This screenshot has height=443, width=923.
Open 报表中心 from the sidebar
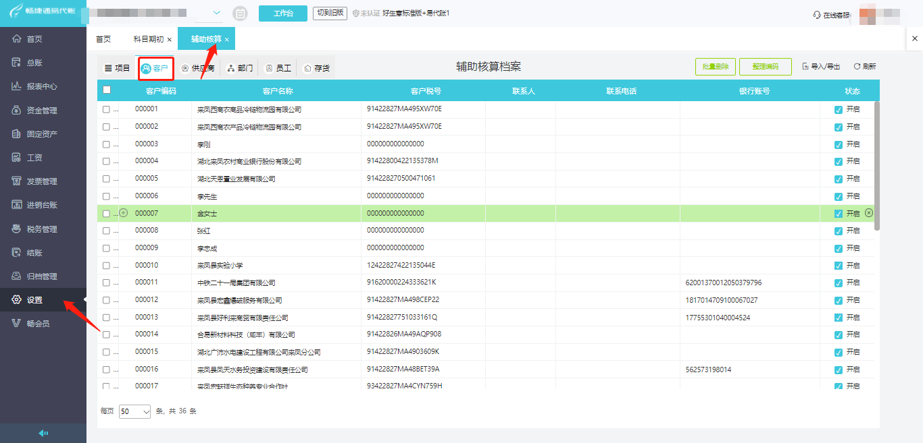(x=43, y=86)
